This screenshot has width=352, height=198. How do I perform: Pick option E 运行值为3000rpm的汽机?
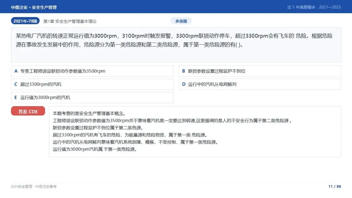click(92, 98)
